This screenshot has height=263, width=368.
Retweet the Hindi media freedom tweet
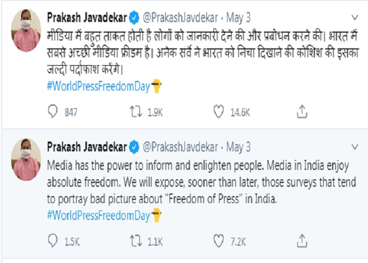click(135, 111)
